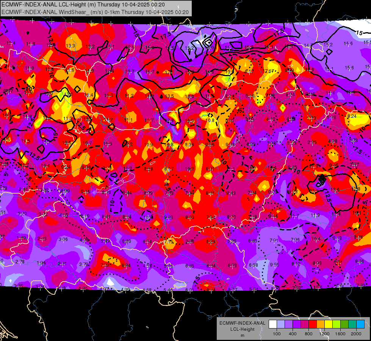Viewport: 371px width, 341px height.
Task: Click the grid value 7.91
Action: pos(274,241)
